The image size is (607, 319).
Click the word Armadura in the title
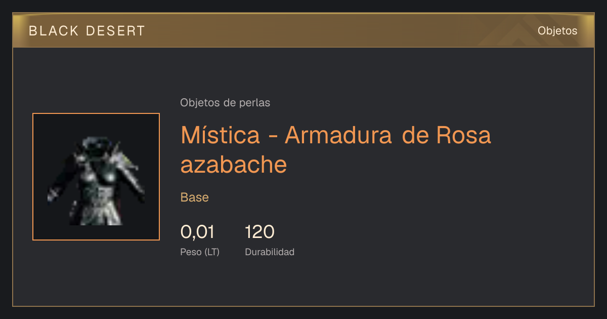[x=338, y=135]
